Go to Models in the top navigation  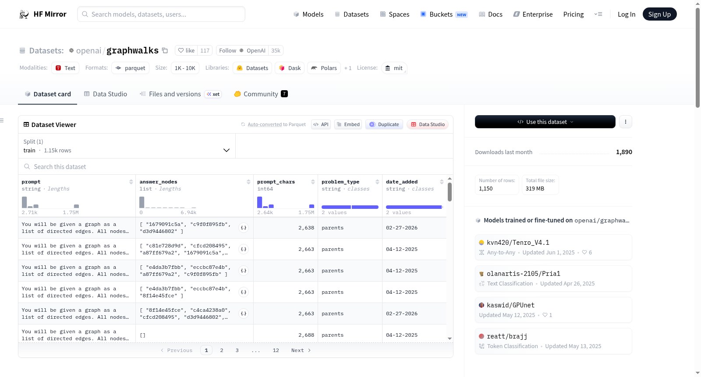308,14
